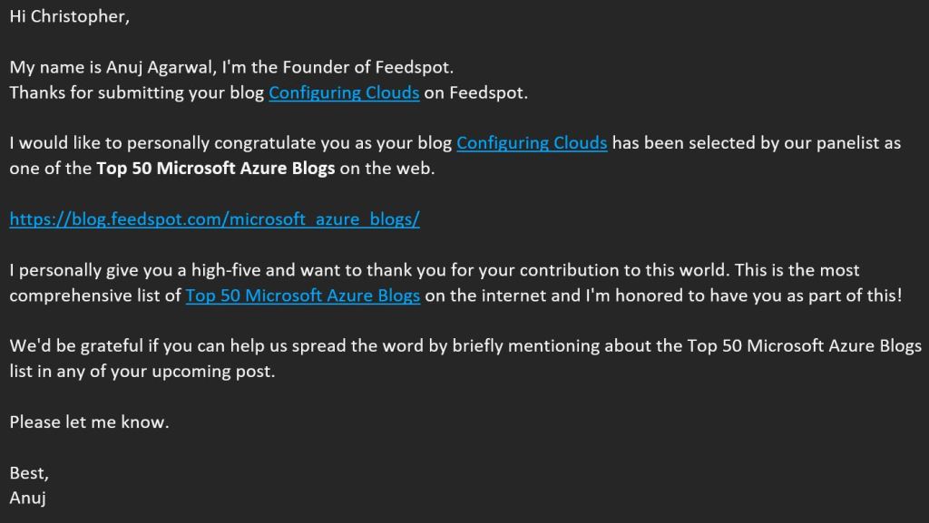This screenshot has width=929, height=523.
Task: Click the "Please let me know." line
Action: point(89,422)
